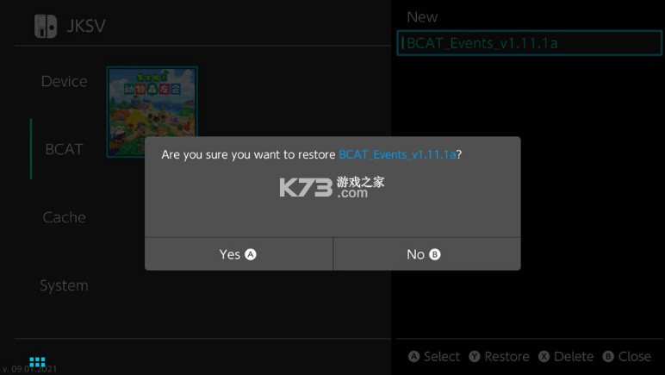Click the Delete label in footer

tap(574, 356)
